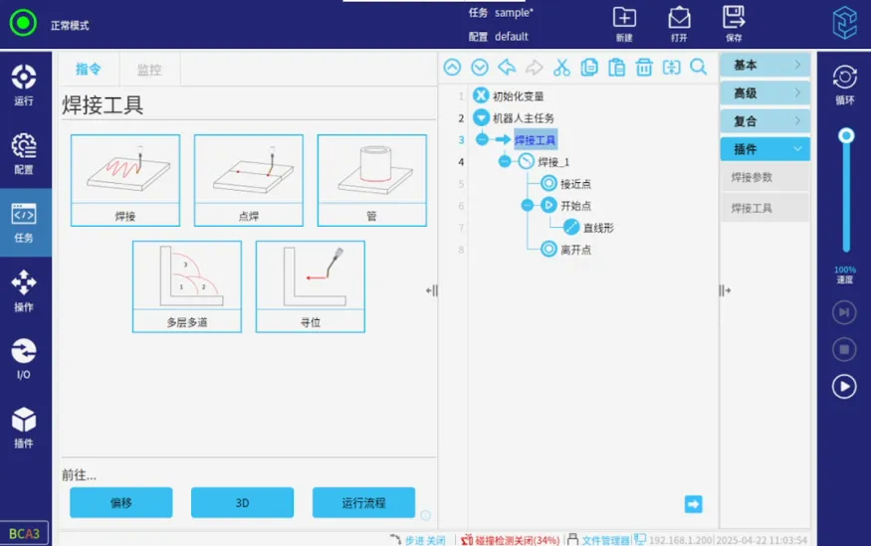Screen dimensions: 871x546
Task: Select the 接近点 tree node
Action: [575, 184]
